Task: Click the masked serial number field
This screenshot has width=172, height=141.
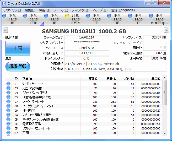Action: (x=87, y=43)
